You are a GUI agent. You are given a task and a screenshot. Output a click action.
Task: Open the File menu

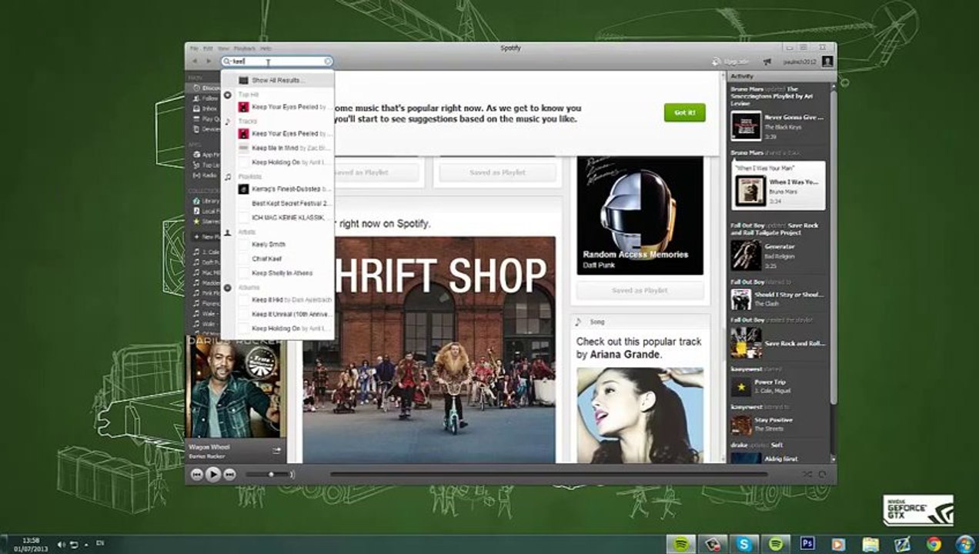click(194, 48)
